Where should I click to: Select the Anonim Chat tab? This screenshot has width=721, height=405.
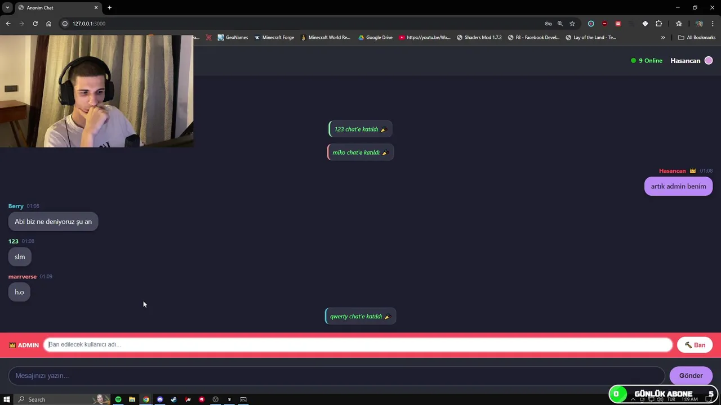57,7
